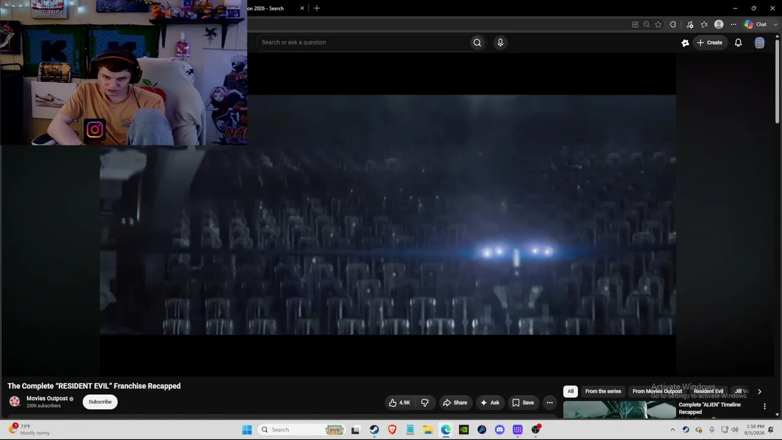Open OBS Studio from the taskbar
Image resolution: width=782 pixels, height=440 pixels.
click(535, 430)
